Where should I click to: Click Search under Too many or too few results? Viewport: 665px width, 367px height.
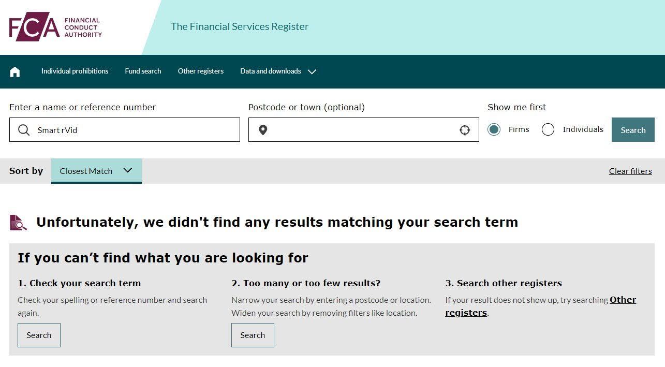pyautogui.click(x=253, y=335)
